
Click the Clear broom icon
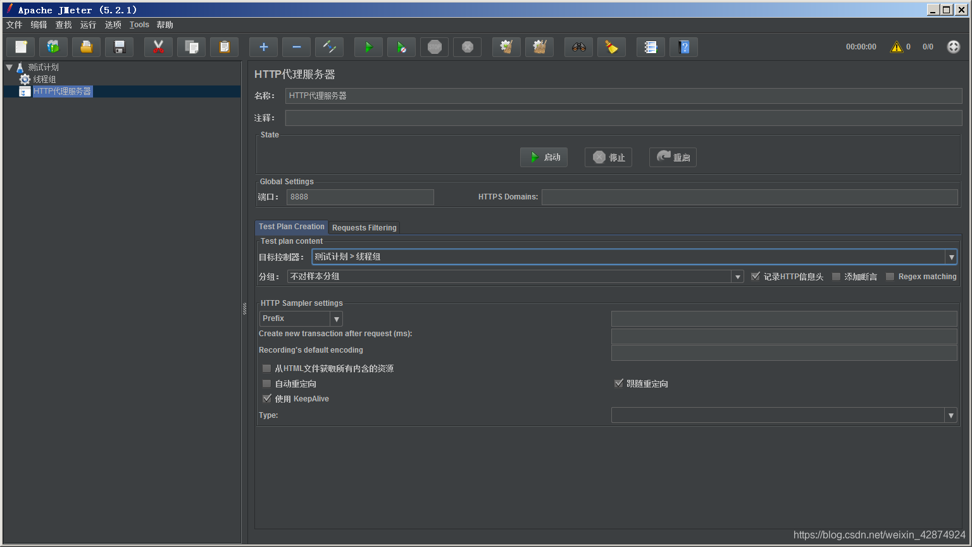point(506,47)
